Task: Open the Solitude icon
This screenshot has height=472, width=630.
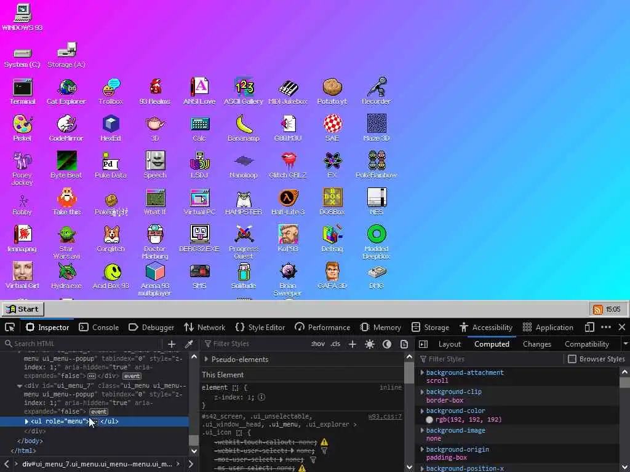Action: tap(244, 276)
